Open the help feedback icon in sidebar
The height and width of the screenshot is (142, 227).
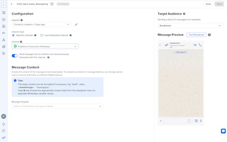pyautogui.click(x=4, y=131)
